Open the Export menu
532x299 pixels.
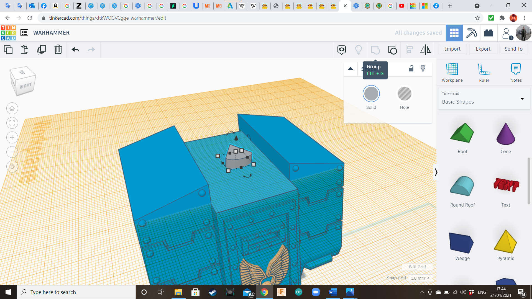point(483,49)
